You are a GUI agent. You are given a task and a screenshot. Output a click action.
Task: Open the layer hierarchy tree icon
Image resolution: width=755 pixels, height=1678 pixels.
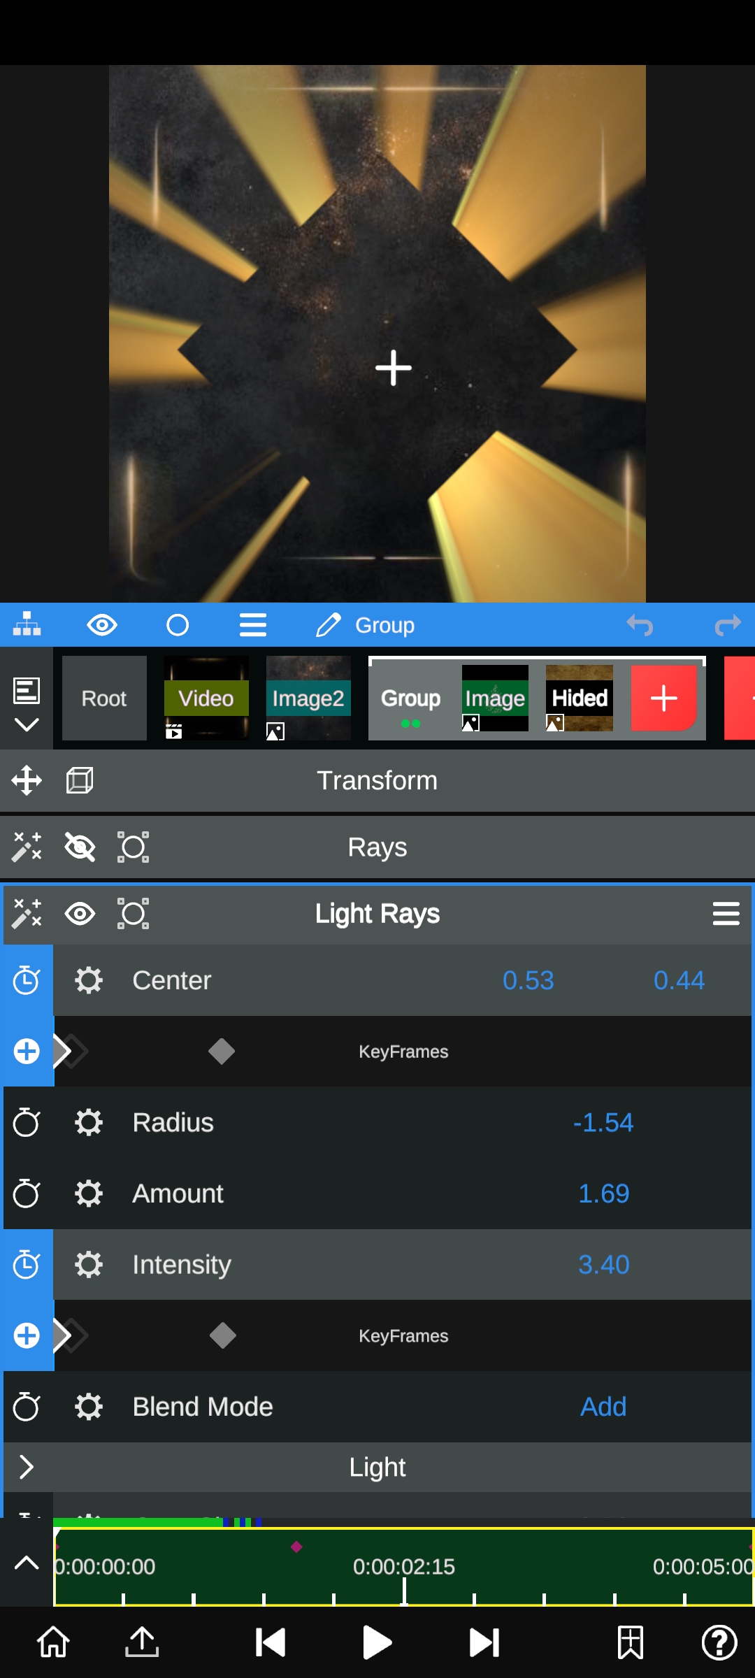pos(27,624)
